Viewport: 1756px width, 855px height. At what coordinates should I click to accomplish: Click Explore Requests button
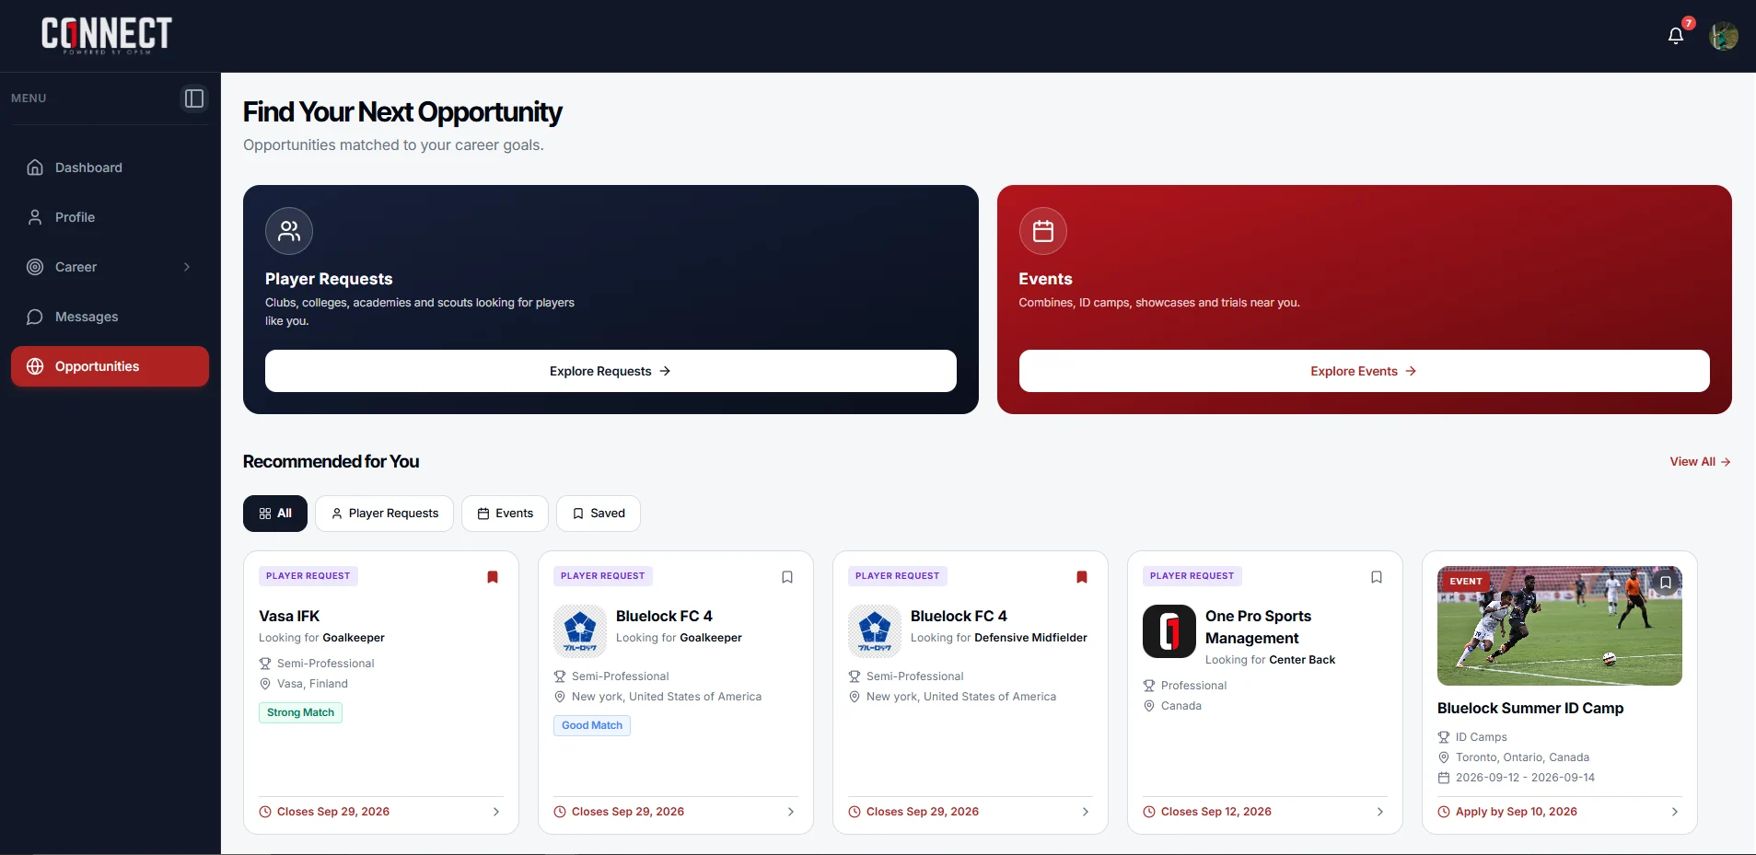[611, 371]
